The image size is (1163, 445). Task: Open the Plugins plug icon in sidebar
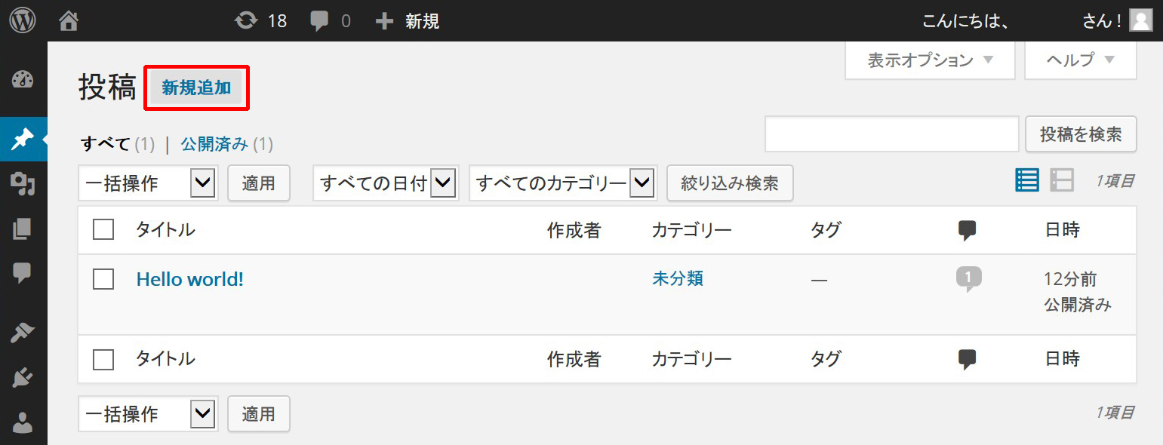click(x=23, y=377)
